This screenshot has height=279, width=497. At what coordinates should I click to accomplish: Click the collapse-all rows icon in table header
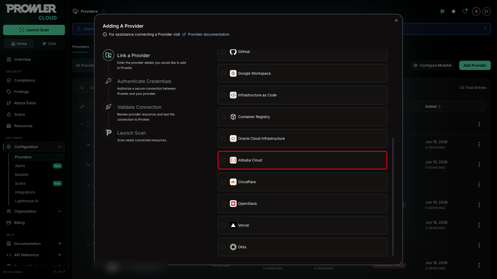click(82, 106)
